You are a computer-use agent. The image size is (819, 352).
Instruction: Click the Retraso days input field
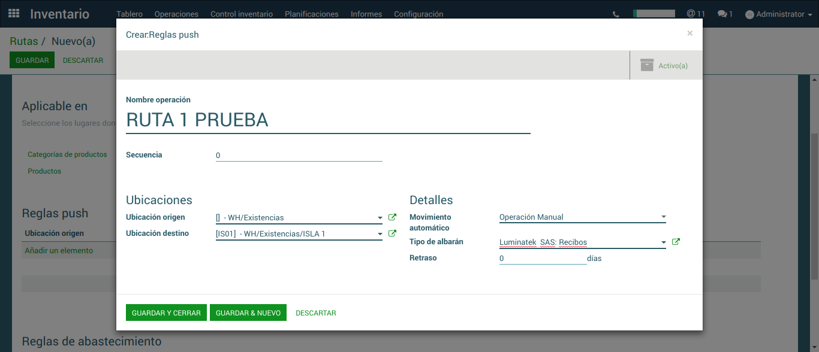click(542, 259)
